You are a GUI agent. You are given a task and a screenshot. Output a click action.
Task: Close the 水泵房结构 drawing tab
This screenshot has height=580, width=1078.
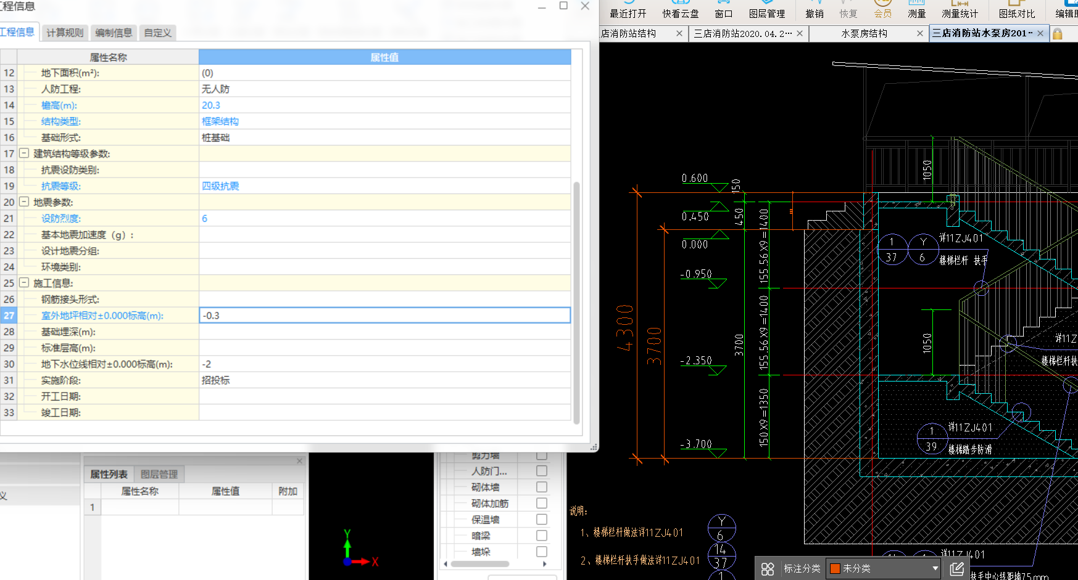pyautogui.click(x=920, y=33)
